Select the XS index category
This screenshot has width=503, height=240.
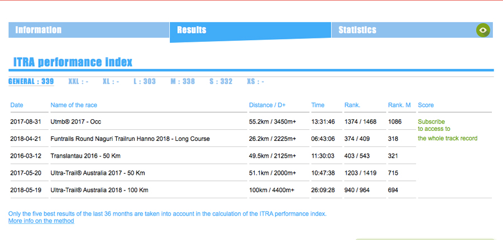coord(255,81)
